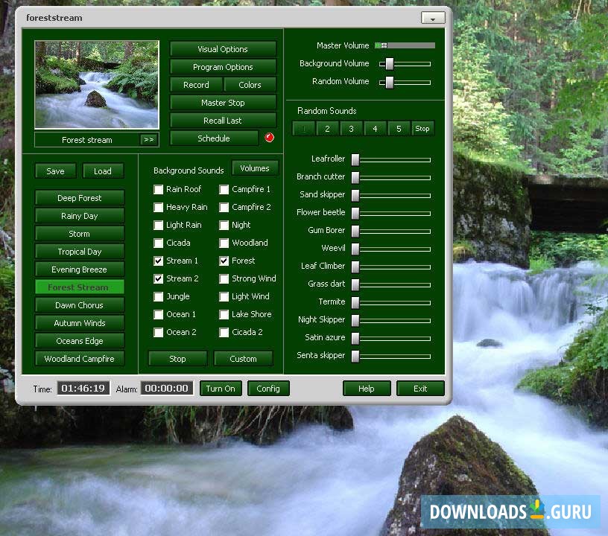Screen dimensions: 608x536
Task: Turn on the Strong Wind checkbox
Action: pos(224,278)
